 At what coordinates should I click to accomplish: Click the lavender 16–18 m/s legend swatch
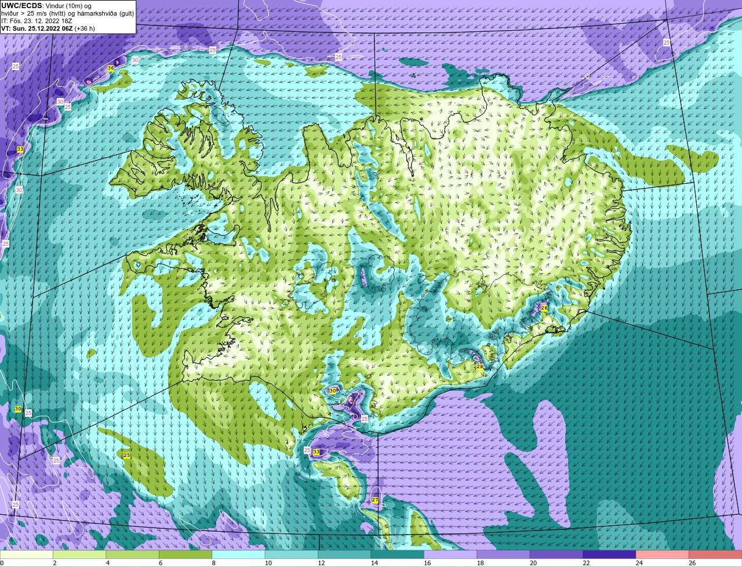[451, 554]
